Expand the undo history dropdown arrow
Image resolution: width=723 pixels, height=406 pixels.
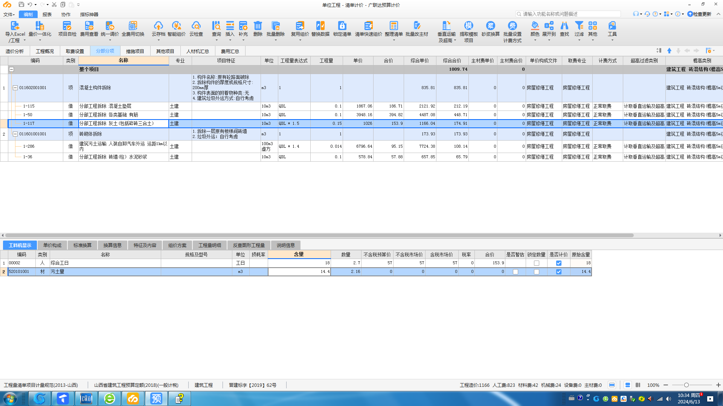(x=35, y=5)
